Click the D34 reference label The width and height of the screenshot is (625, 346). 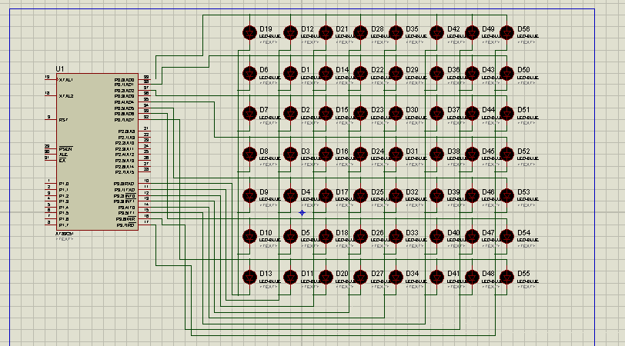[x=412, y=274]
